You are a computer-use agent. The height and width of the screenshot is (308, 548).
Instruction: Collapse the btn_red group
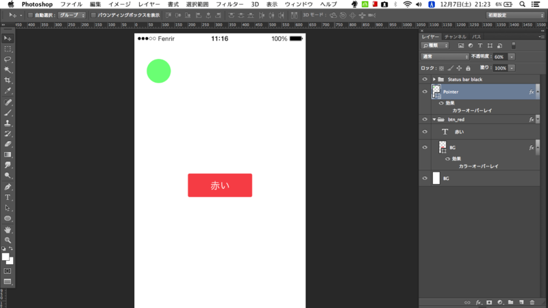point(434,119)
